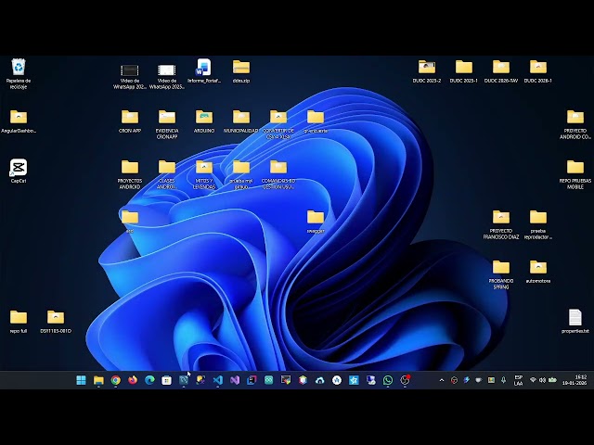Select the MUNICIPALIDAD folder
Screen dimensions: 594x445
click(241, 118)
